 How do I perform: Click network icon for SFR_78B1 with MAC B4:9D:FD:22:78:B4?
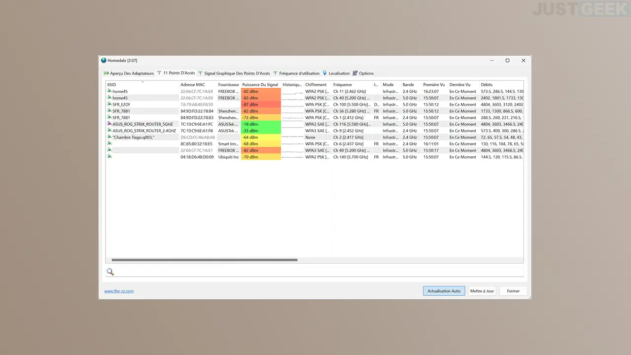click(109, 111)
